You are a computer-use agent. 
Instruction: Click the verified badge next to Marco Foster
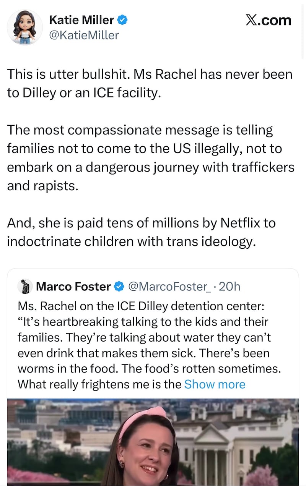pos(119,286)
